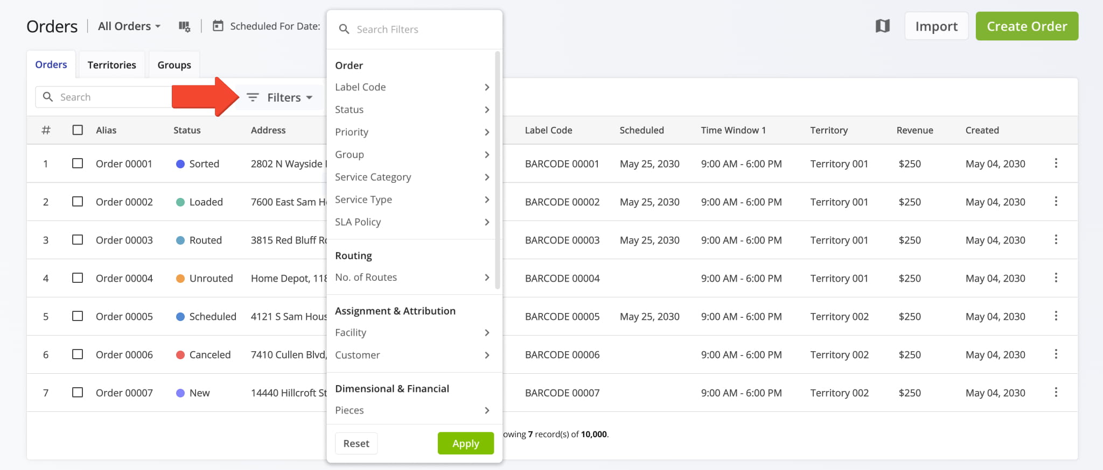
Task: Click the Import button
Action: point(936,26)
